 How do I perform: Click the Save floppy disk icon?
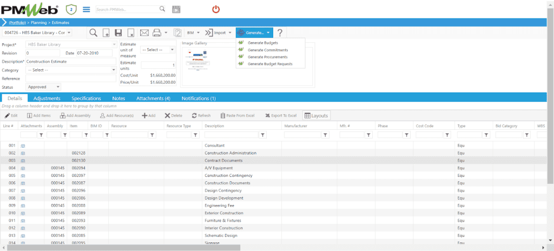[x=118, y=33]
